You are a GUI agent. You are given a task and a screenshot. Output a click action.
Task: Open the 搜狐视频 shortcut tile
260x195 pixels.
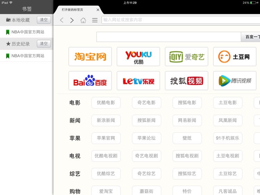click(187, 80)
